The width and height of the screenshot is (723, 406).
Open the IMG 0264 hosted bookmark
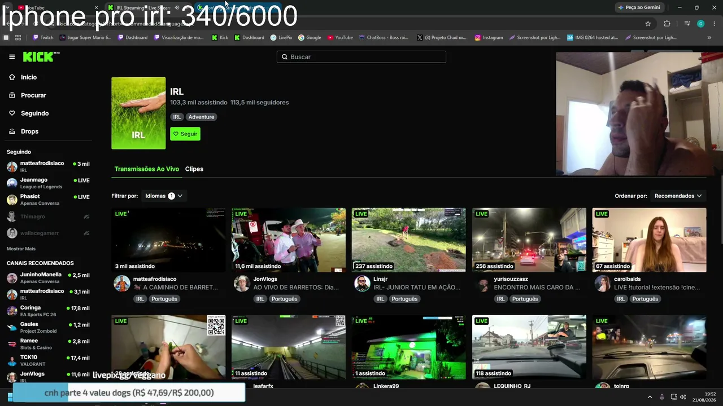pyautogui.click(x=593, y=38)
